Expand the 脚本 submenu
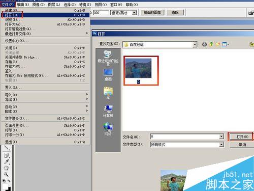This screenshot has height=191, width=254. tap(45, 111)
